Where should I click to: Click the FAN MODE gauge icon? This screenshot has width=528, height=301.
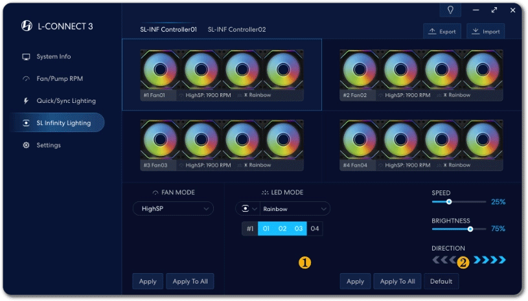(155, 193)
